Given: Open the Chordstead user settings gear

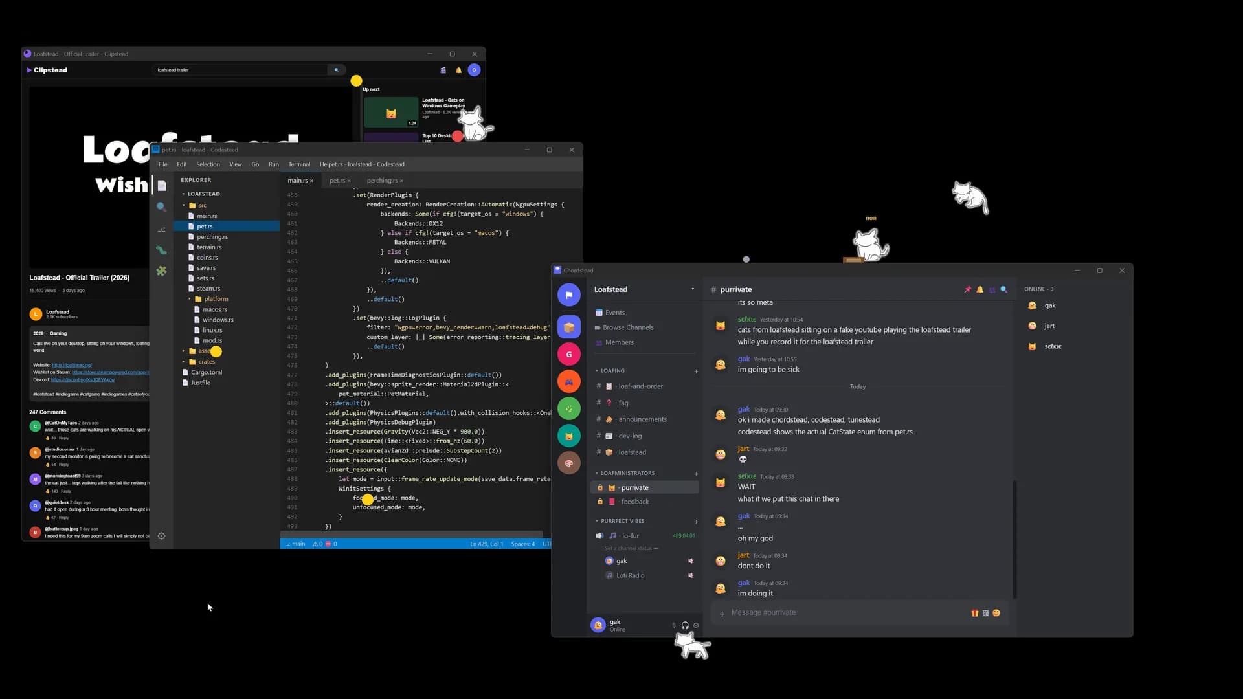Looking at the screenshot, I should coord(696,625).
